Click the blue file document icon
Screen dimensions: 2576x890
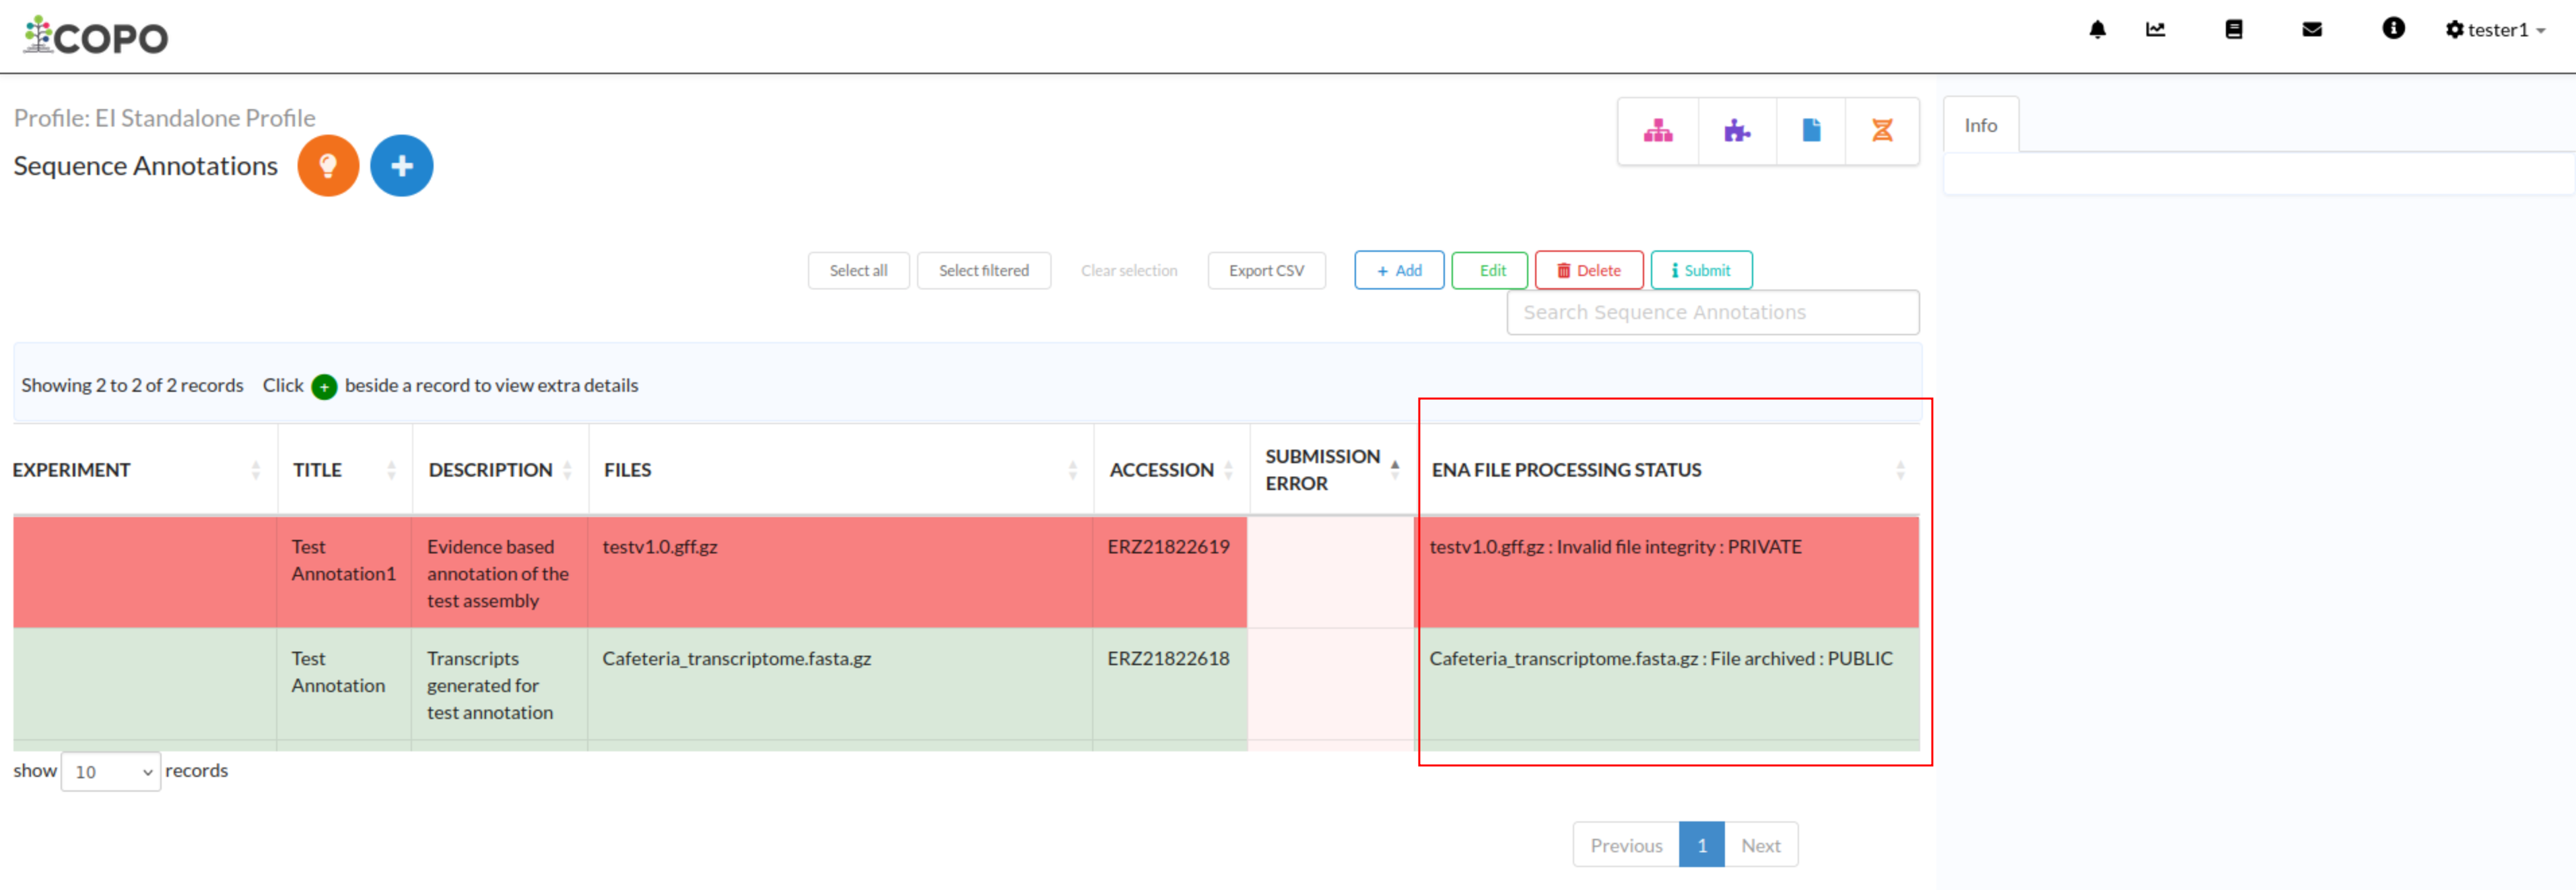(x=1810, y=131)
